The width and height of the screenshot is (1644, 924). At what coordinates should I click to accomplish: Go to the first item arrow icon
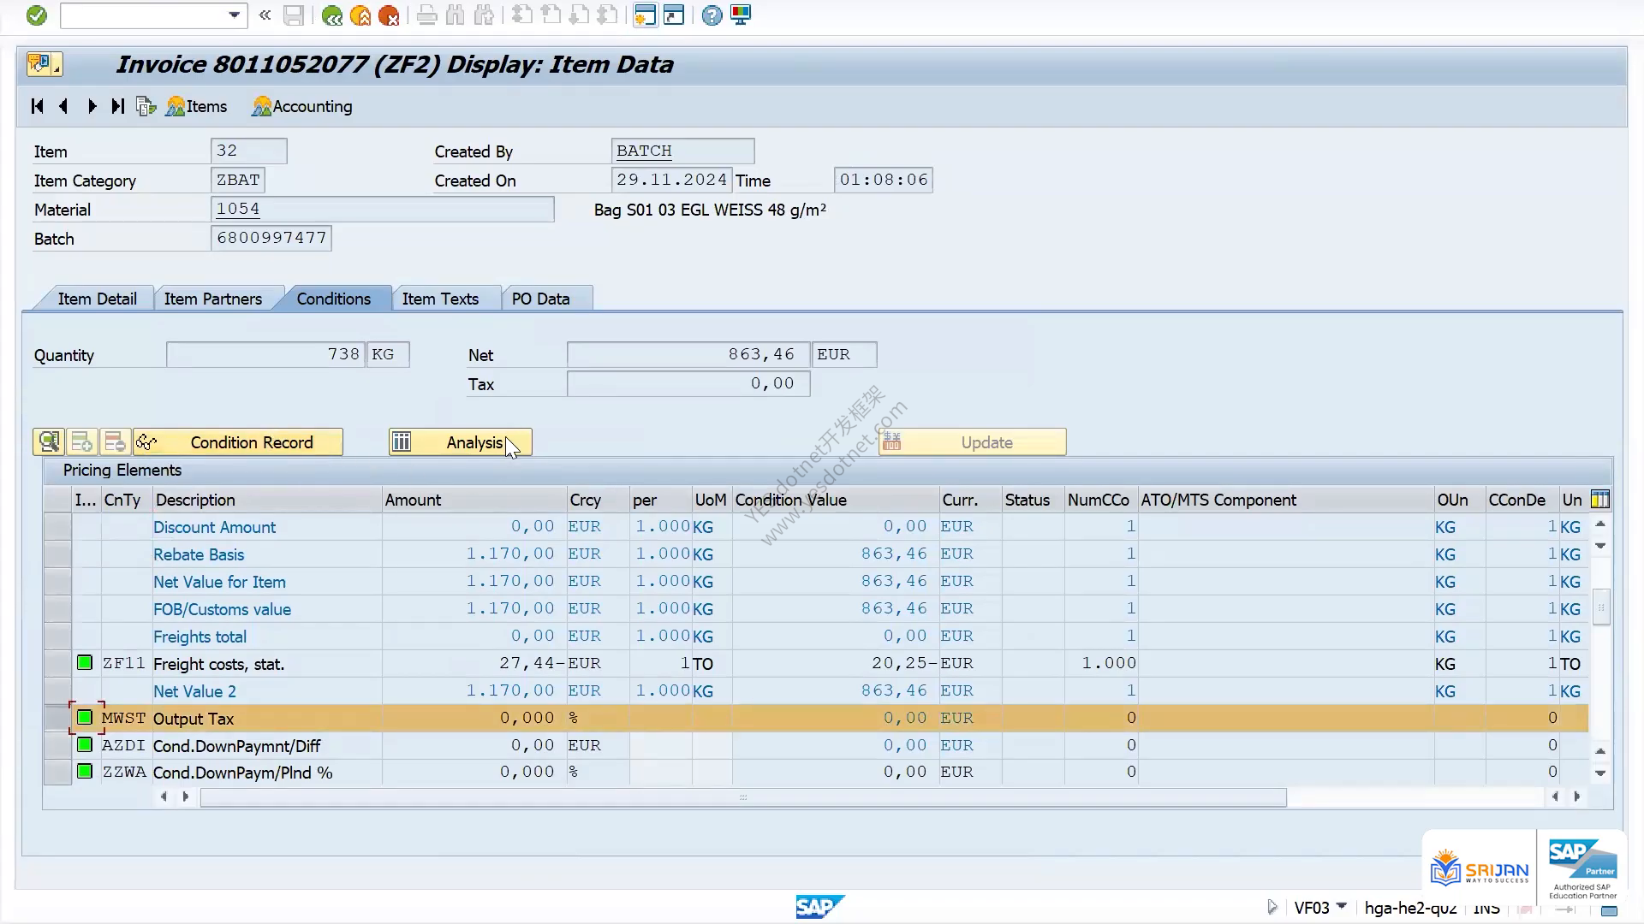point(37,106)
